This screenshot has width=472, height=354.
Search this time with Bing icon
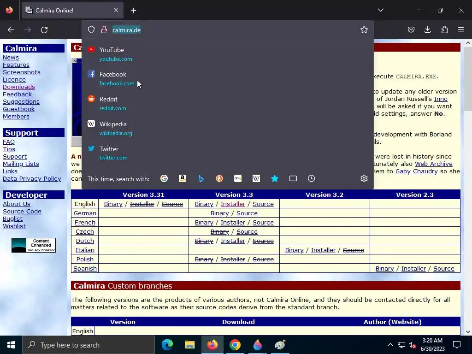click(201, 178)
